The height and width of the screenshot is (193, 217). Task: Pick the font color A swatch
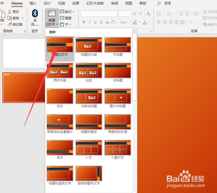click(x=145, y=22)
